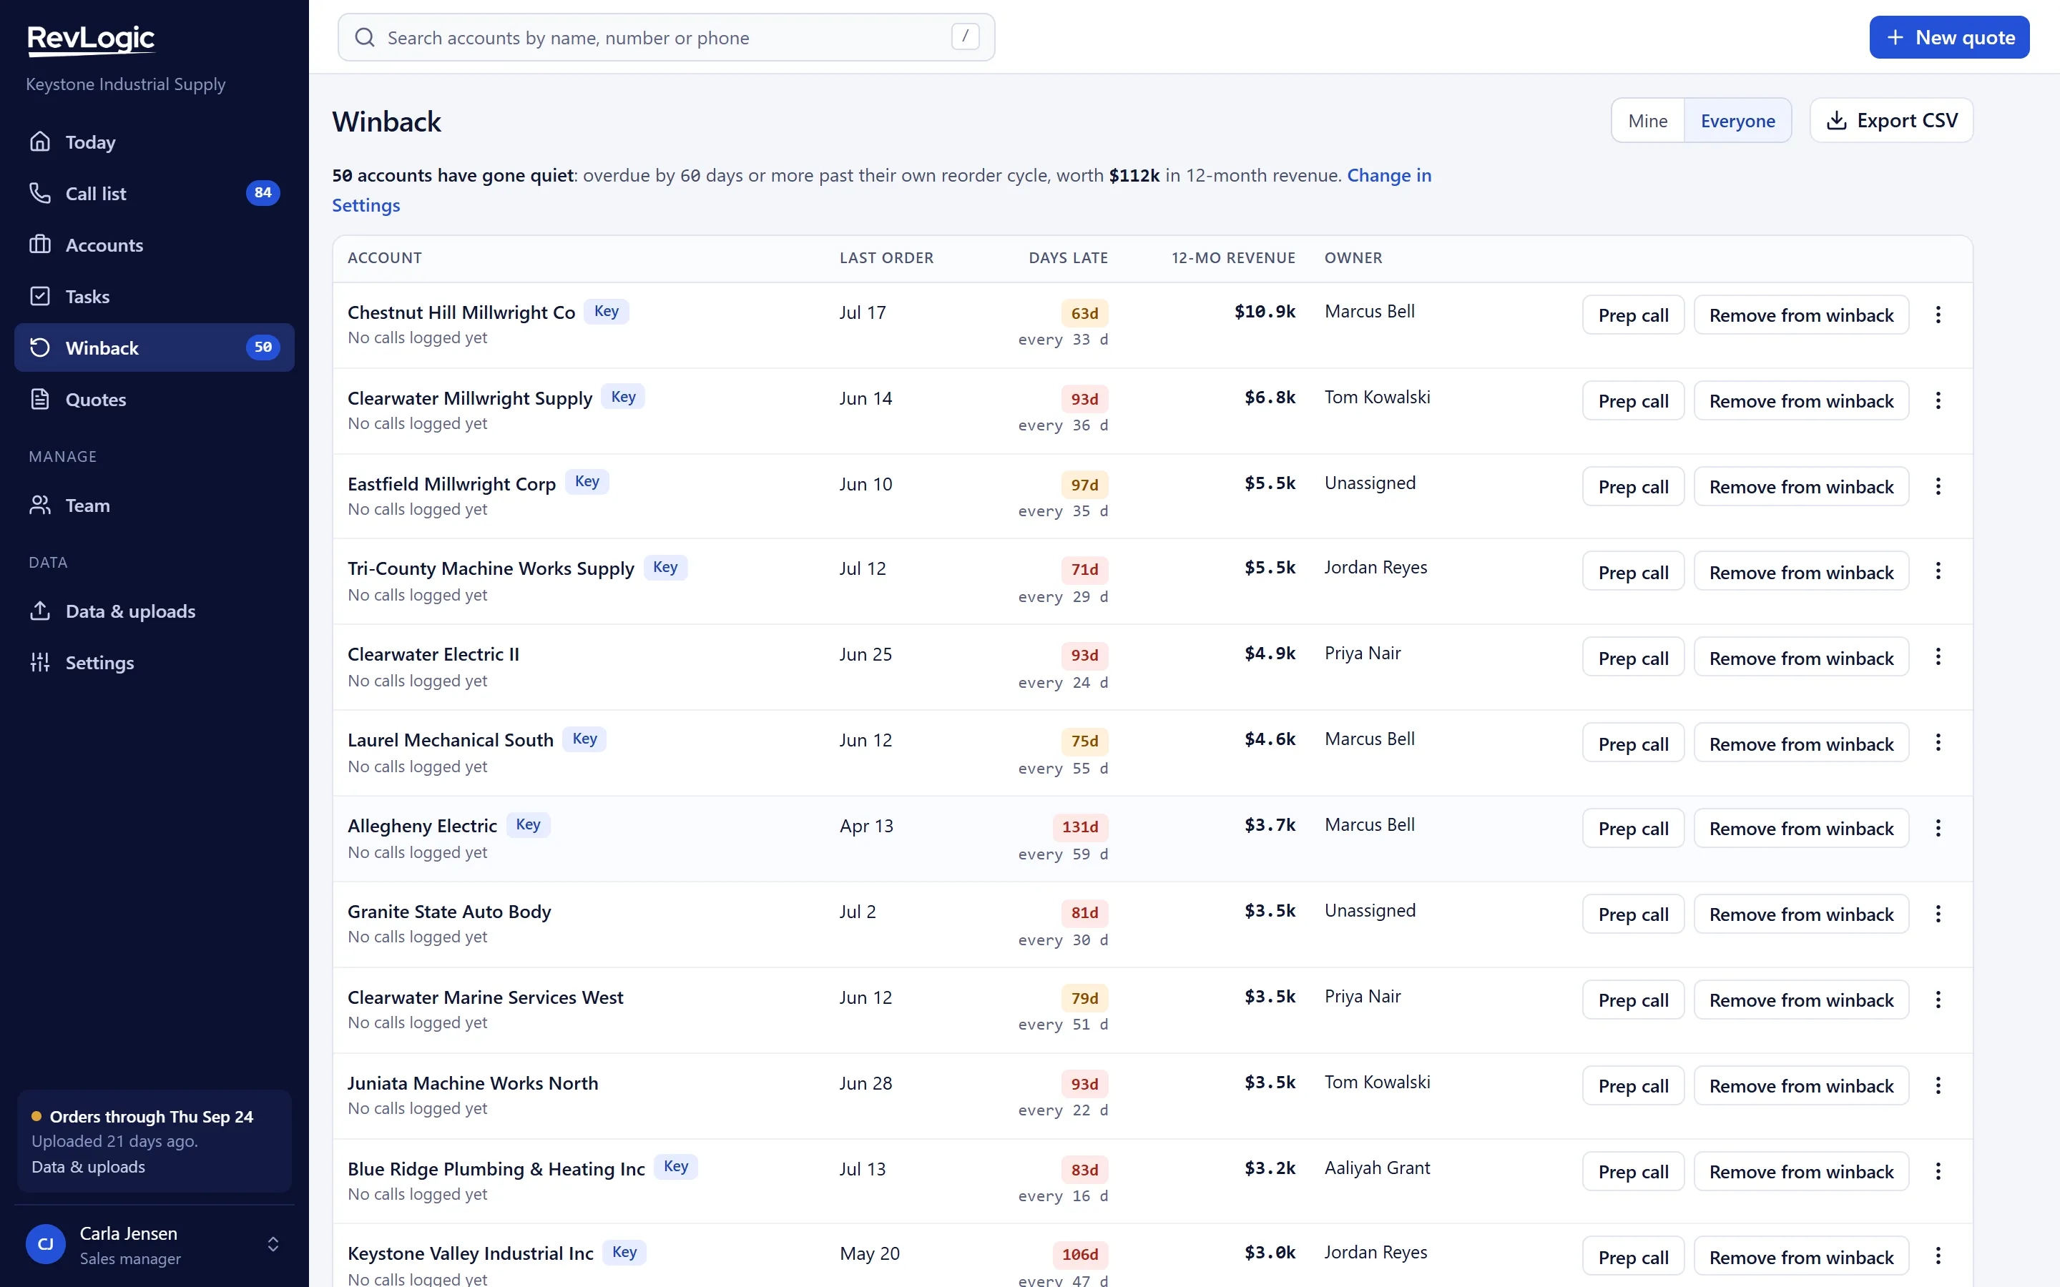Prep call for Clearwater Marine Services West
The width and height of the screenshot is (2060, 1287).
click(x=1633, y=1000)
